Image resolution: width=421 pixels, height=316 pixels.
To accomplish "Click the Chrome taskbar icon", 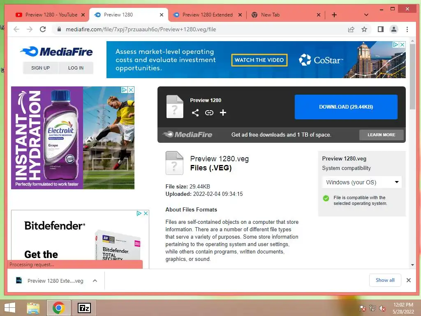I will (x=58, y=308).
